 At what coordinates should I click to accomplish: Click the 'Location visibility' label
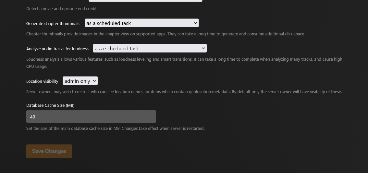pyautogui.click(x=42, y=81)
